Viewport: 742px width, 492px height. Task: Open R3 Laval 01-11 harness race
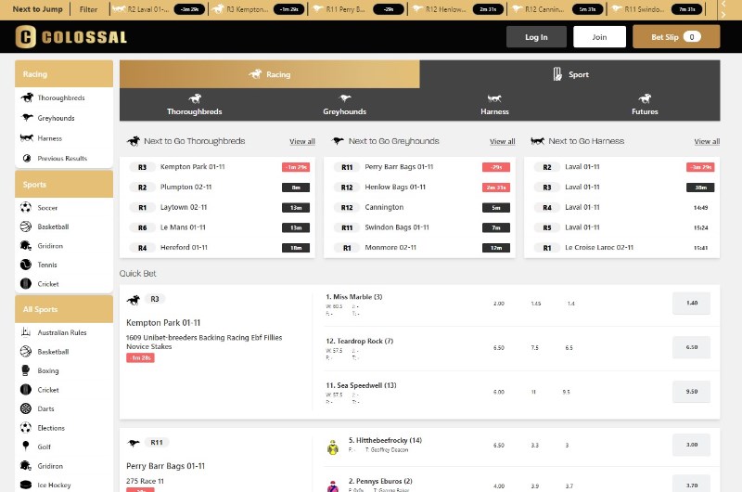point(621,187)
